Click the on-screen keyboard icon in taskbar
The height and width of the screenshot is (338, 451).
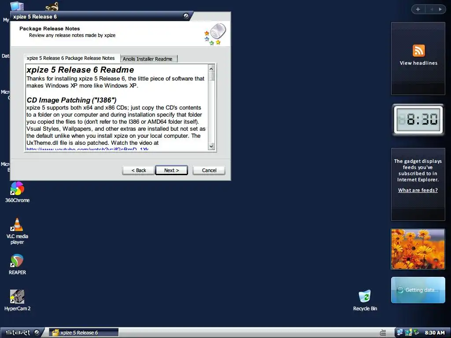coord(383,333)
